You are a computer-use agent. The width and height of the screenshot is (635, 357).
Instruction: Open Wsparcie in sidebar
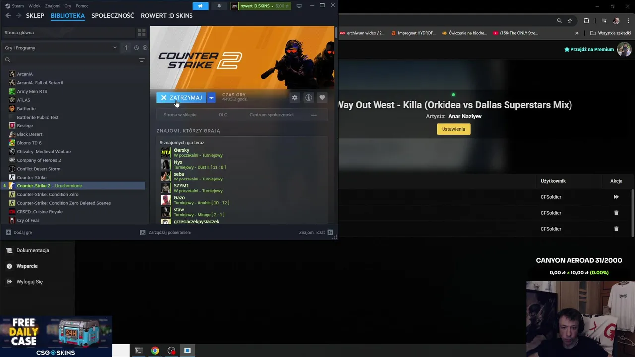[x=22, y=266]
